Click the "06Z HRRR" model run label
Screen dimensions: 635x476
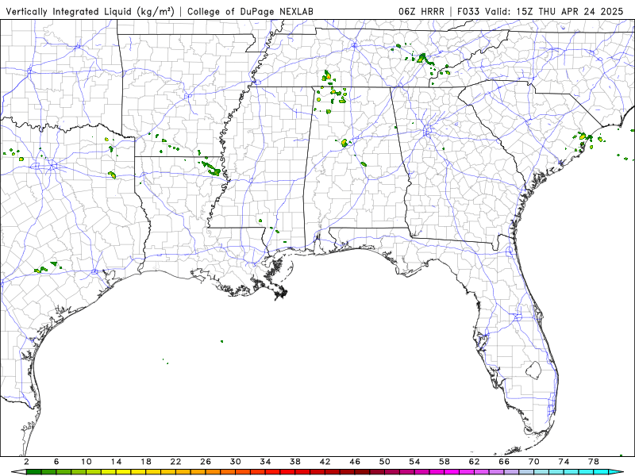pos(421,12)
